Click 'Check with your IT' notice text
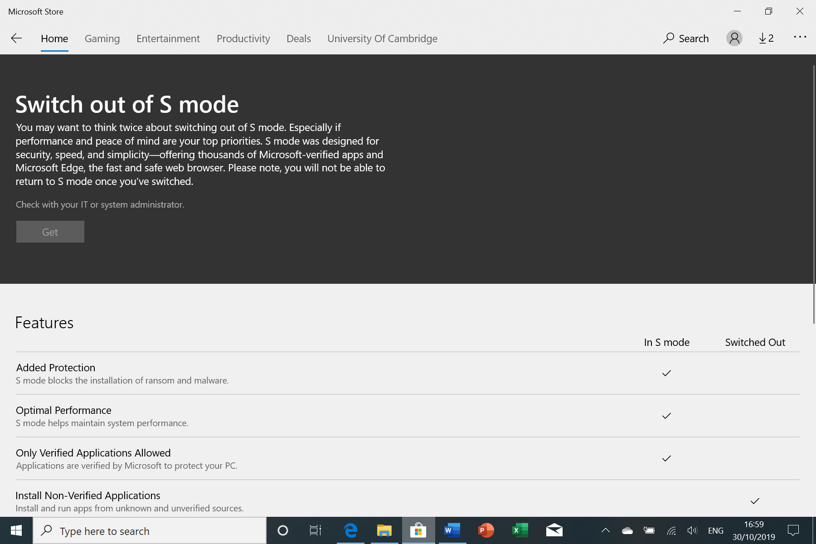 100,204
